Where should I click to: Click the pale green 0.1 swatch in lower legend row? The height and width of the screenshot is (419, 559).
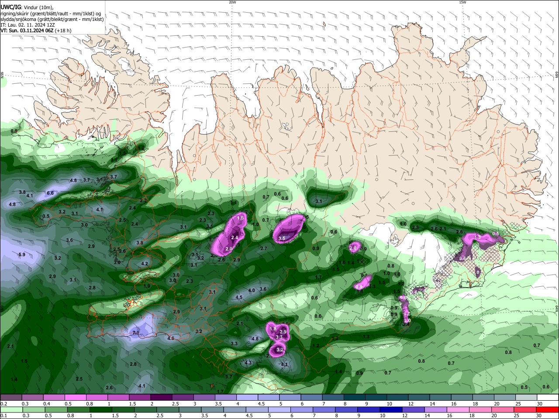pos(11,410)
